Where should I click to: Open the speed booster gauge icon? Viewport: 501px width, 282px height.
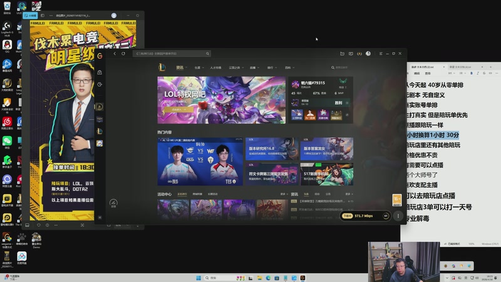pyautogui.click(x=113, y=202)
